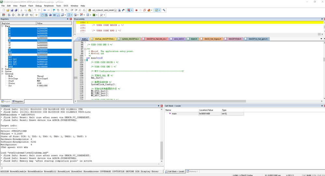Image resolution: width=325 pixels, height=176 pixels.
Task: Click the Value column header in Registers
Action: tap(54, 23)
